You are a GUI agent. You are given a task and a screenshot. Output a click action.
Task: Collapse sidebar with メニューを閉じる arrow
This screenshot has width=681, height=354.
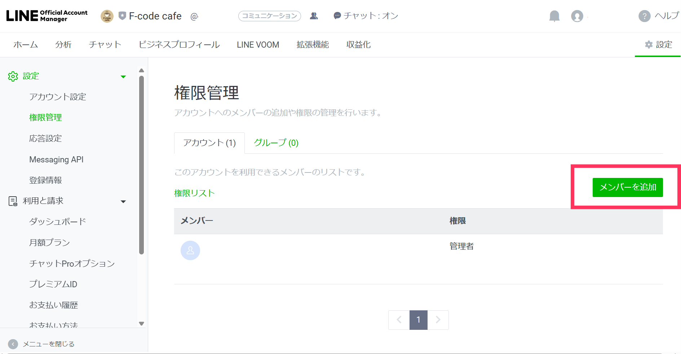click(x=13, y=344)
